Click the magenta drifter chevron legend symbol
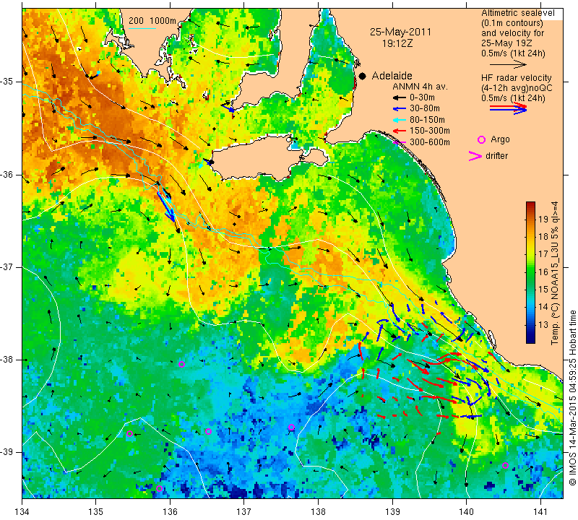 pyautogui.click(x=475, y=156)
